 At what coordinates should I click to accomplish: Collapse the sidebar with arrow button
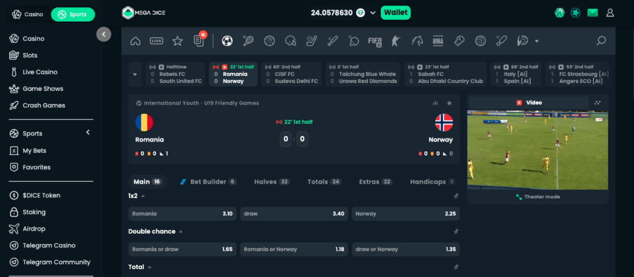[x=103, y=35]
